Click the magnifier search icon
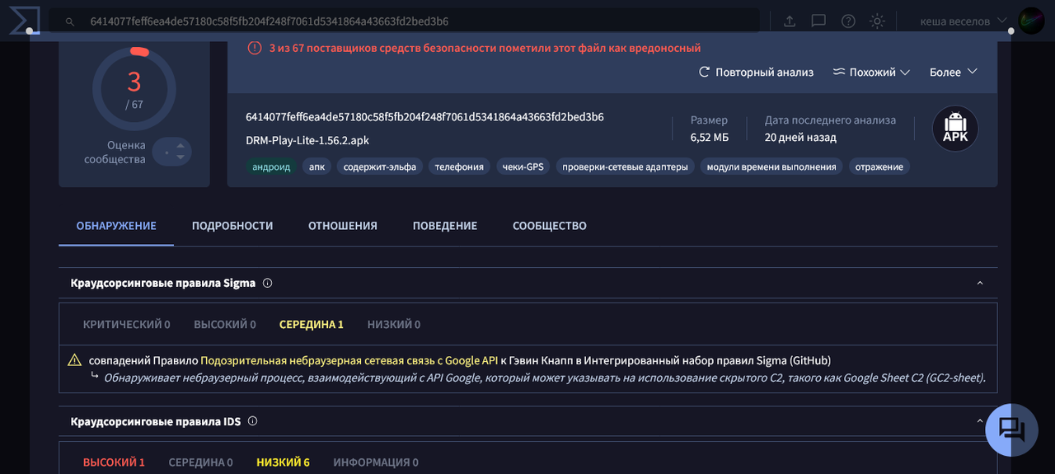Viewport: 1055px width, 474px height. coord(70,21)
